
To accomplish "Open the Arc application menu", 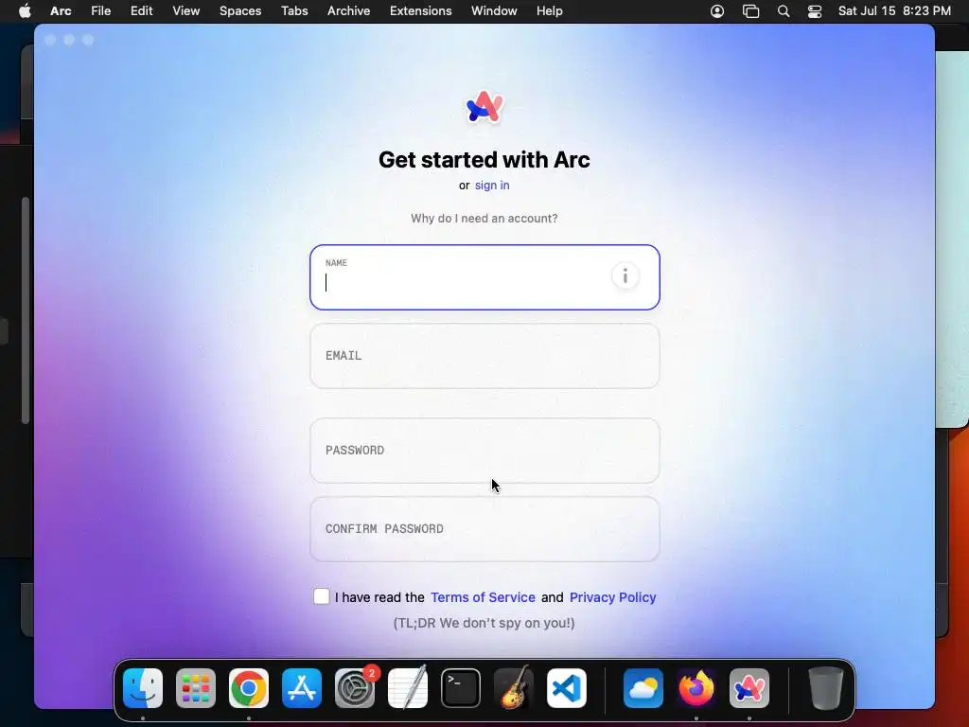I will 61,11.
